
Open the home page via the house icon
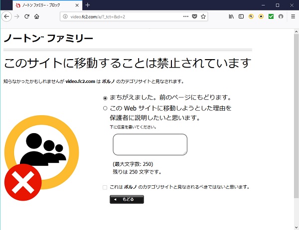(x=36, y=16)
